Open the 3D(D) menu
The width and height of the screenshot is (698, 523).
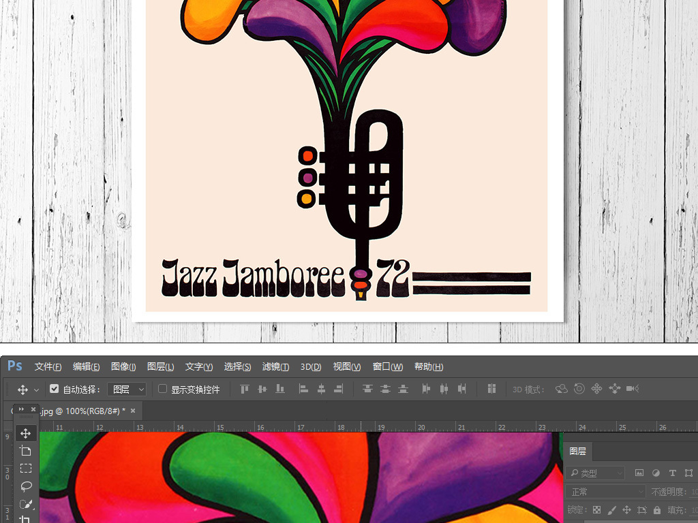click(x=311, y=366)
